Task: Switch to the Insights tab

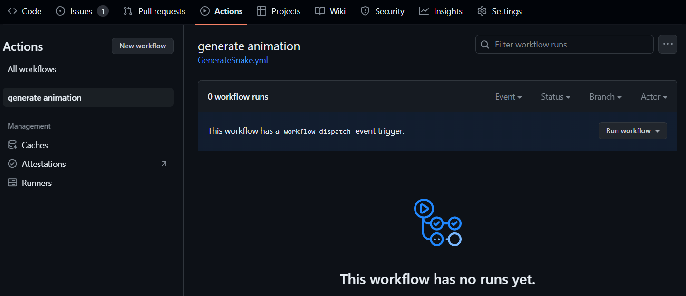Action: [440, 10]
